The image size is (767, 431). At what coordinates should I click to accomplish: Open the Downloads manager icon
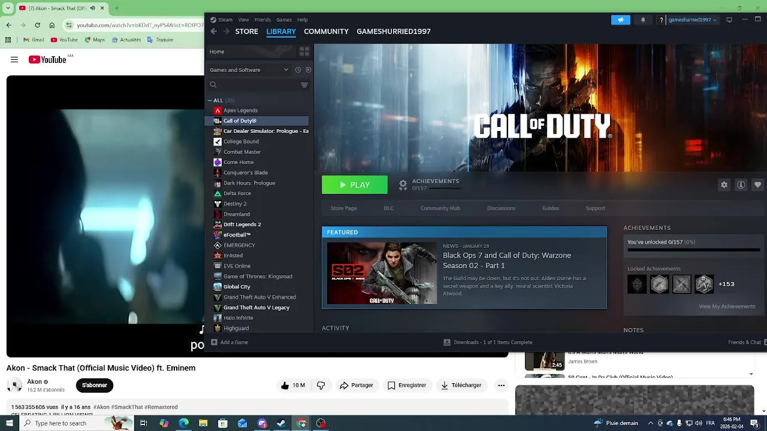447,342
